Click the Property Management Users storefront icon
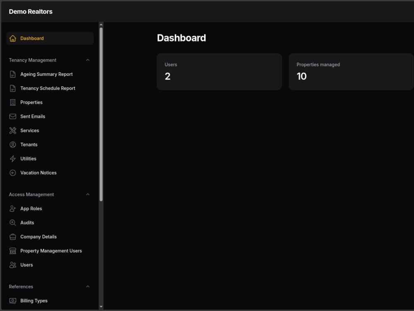The image size is (414, 311). pyautogui.click(x=13, y=251)
